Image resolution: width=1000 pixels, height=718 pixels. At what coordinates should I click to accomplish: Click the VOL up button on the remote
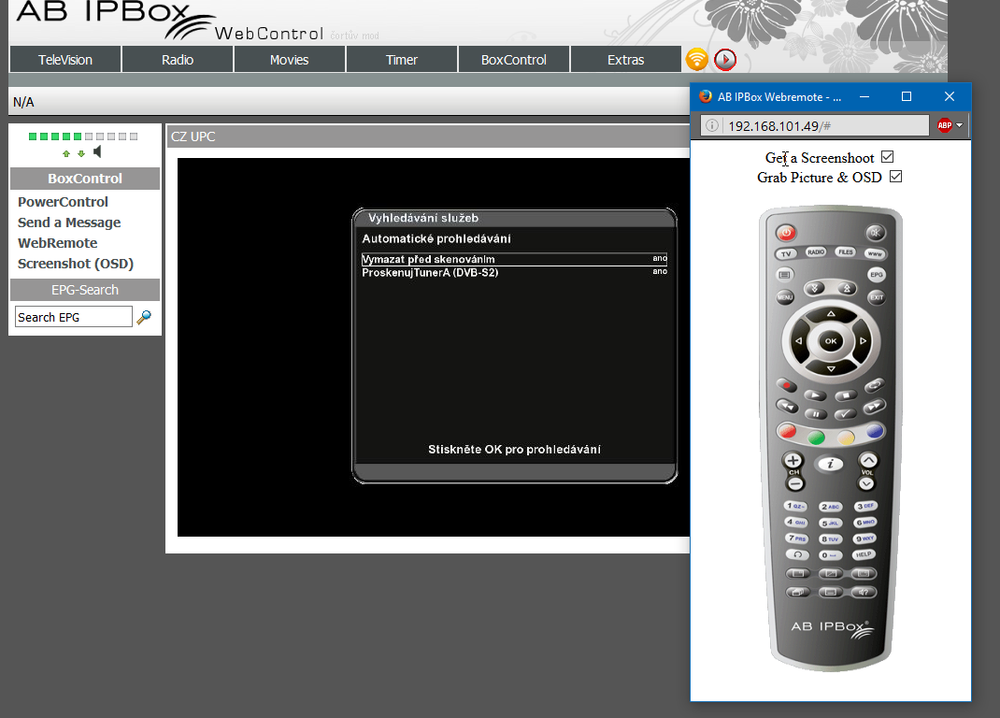(868, 460)
